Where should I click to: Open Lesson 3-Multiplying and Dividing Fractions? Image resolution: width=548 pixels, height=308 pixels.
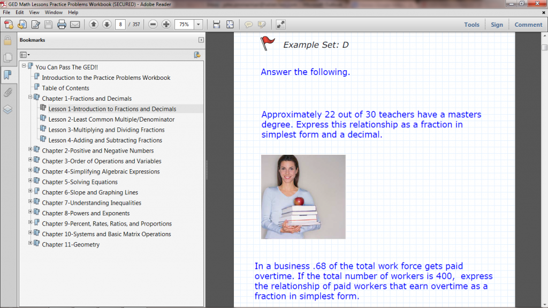(x=106, y=130)
